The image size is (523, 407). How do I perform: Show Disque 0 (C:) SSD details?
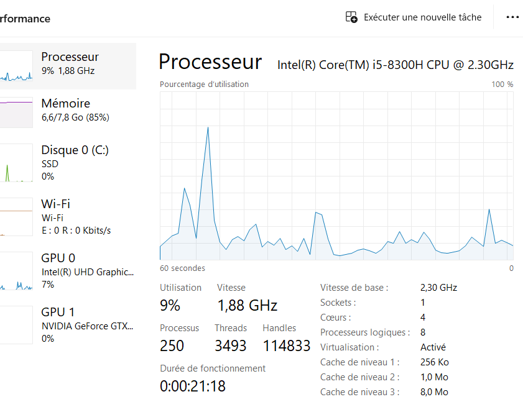pyautogui.click(x=75, y=150)
